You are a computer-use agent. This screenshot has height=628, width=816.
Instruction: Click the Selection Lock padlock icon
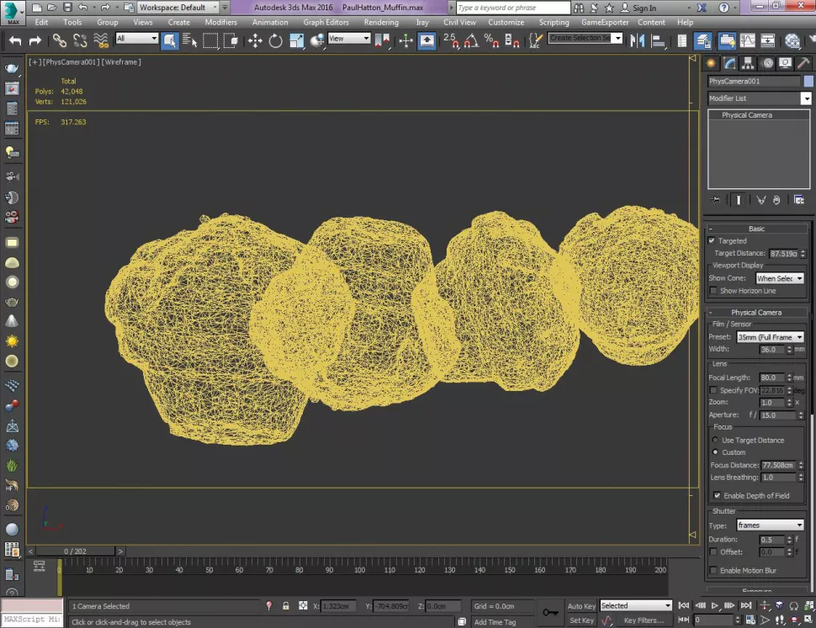pyautogui.click(x=286, y=605)
